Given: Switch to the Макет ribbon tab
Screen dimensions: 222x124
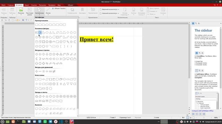Looking at the screenshot, I should coord(27,5).
